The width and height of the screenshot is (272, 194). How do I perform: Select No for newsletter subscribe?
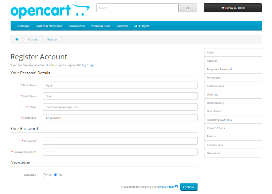(56, 175)
